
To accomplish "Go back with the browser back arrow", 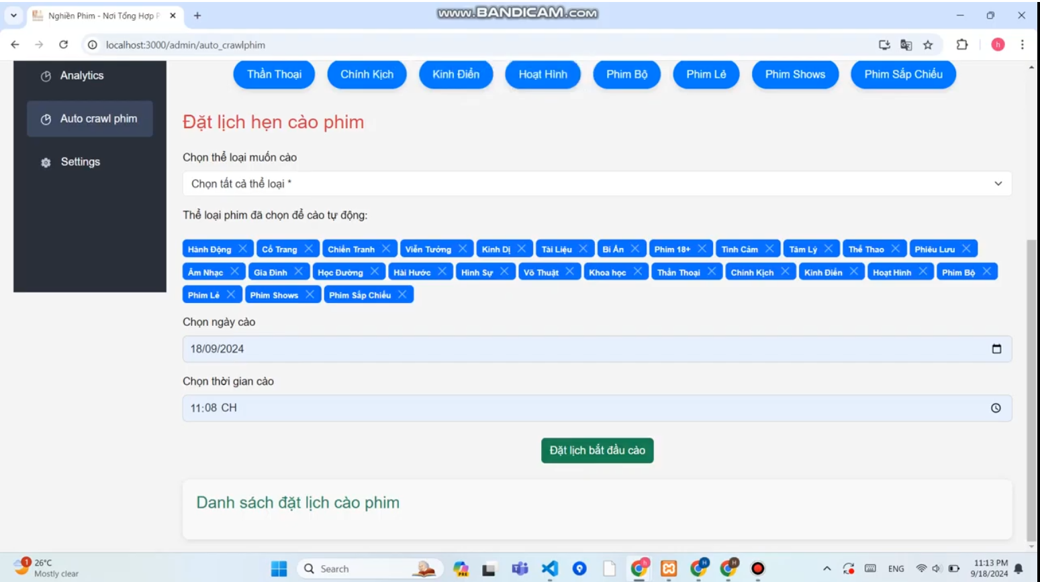I will 15,44.
